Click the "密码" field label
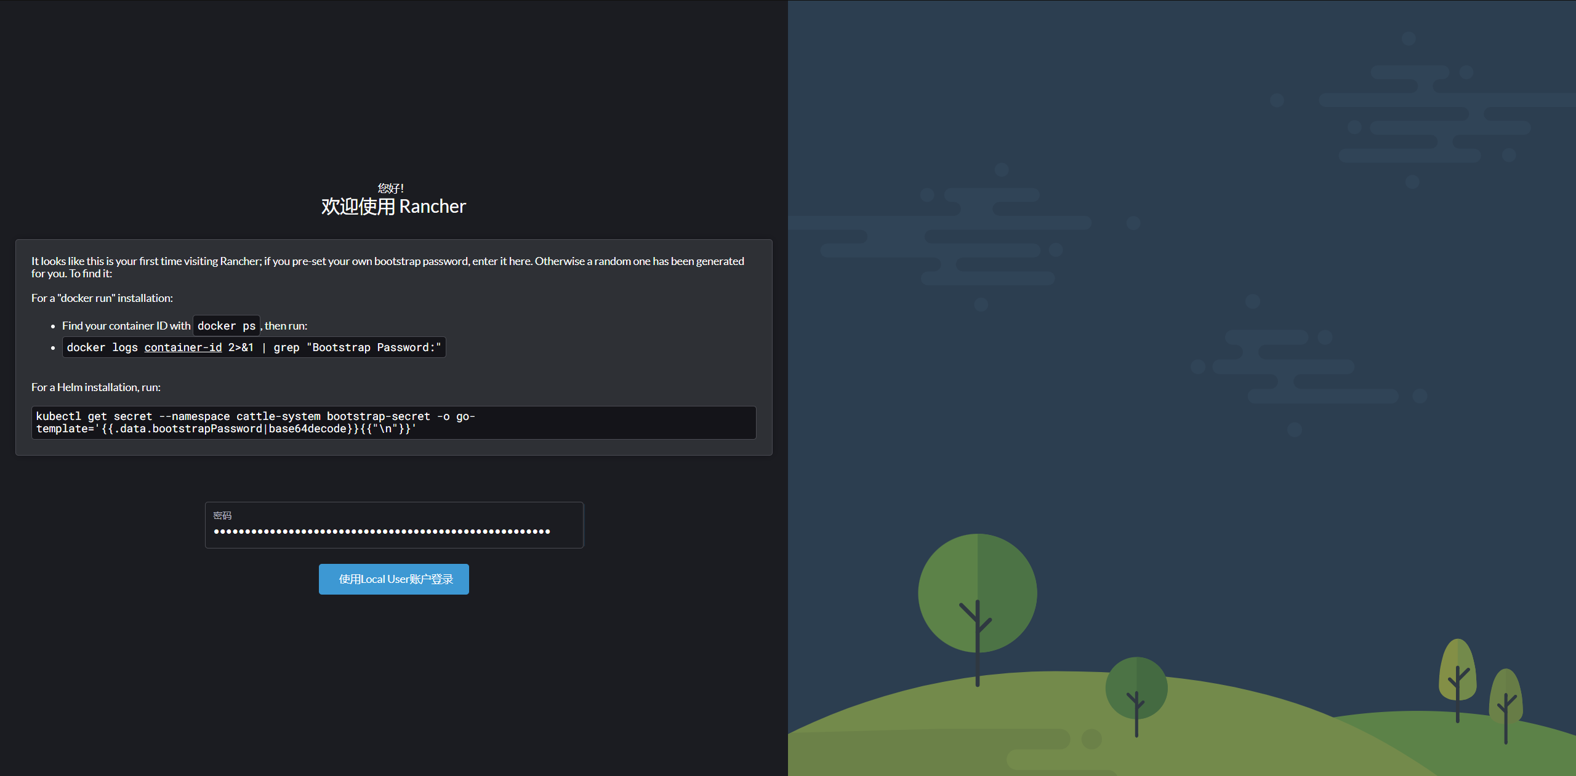Screen dimensions: 1576x776 222,515
